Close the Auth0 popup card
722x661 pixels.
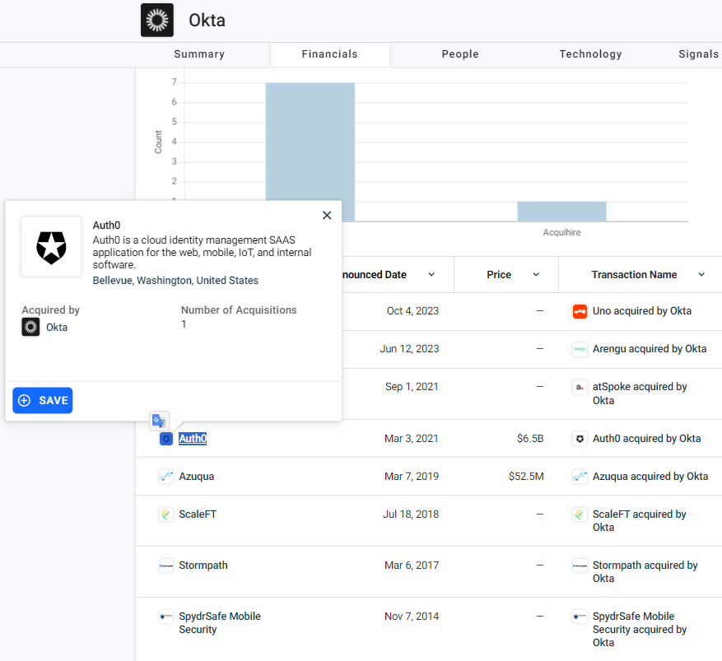tap(327, 215)
